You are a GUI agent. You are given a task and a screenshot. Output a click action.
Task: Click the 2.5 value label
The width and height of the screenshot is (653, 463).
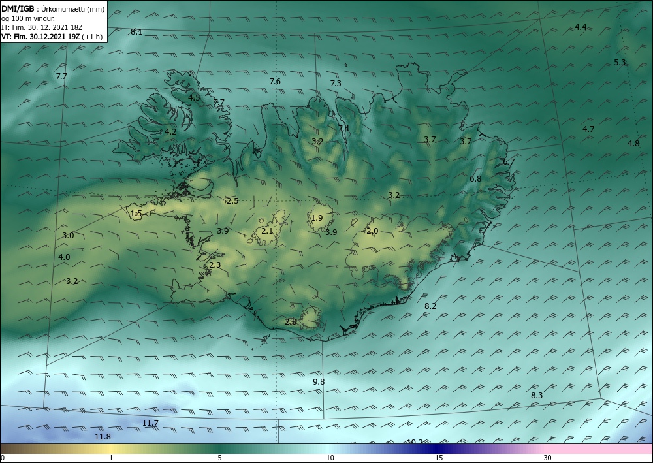[x=232, y=201]
